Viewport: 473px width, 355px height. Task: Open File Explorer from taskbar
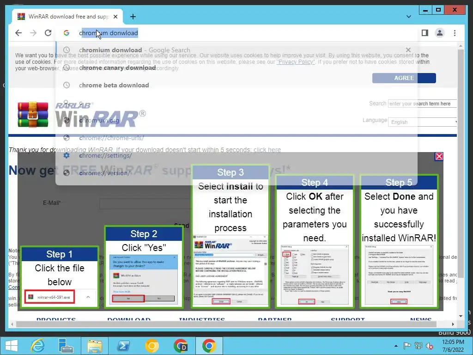click(x=94, y=346)
